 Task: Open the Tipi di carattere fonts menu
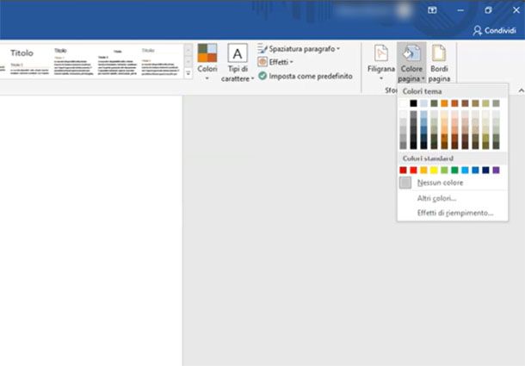click(x=238, y=63)
